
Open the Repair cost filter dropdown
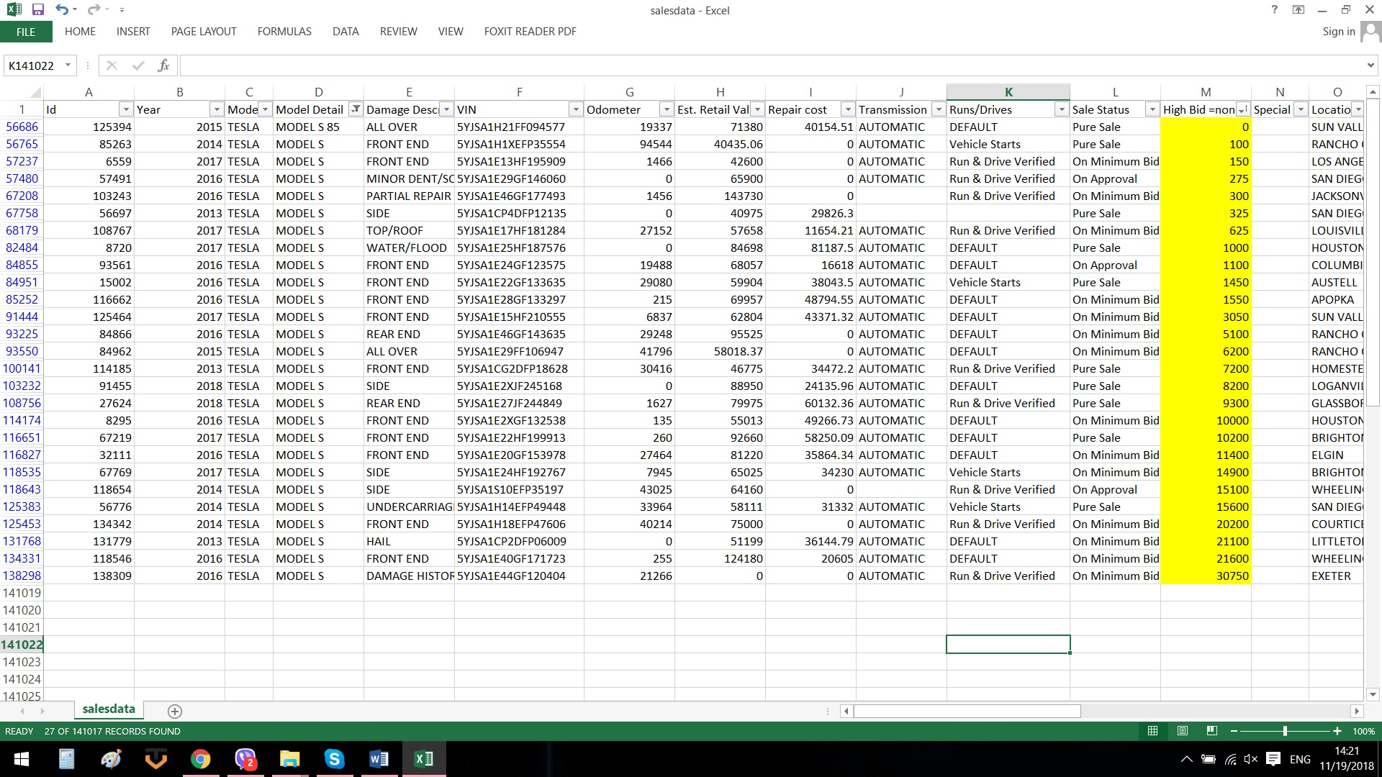click(x=848, y=109)
